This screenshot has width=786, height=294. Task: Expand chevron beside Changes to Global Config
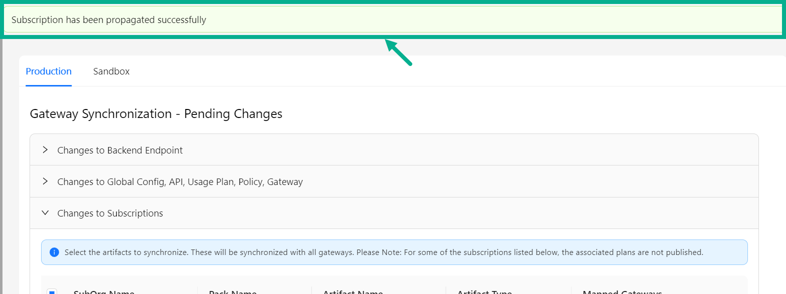pyautogui.click(x=45, y=181)
